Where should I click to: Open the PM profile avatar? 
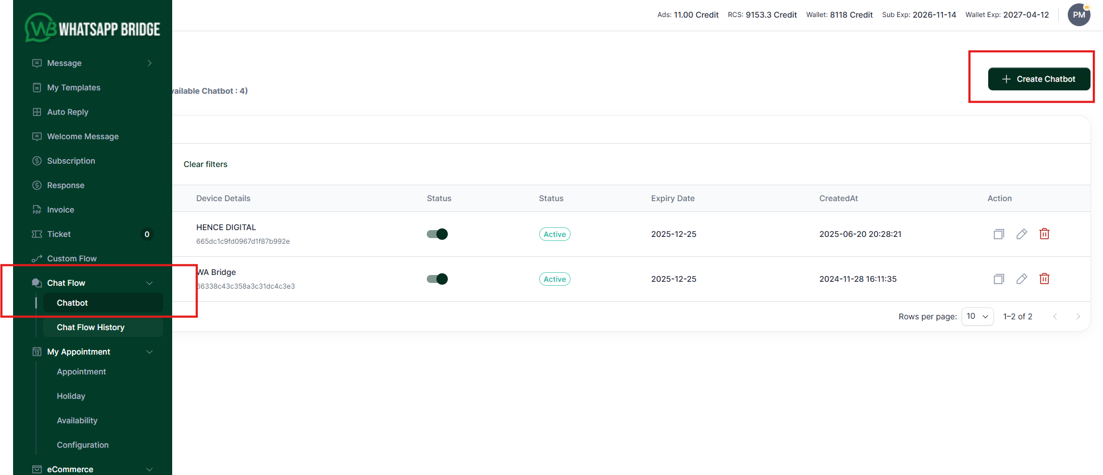tap(1079, 15)
